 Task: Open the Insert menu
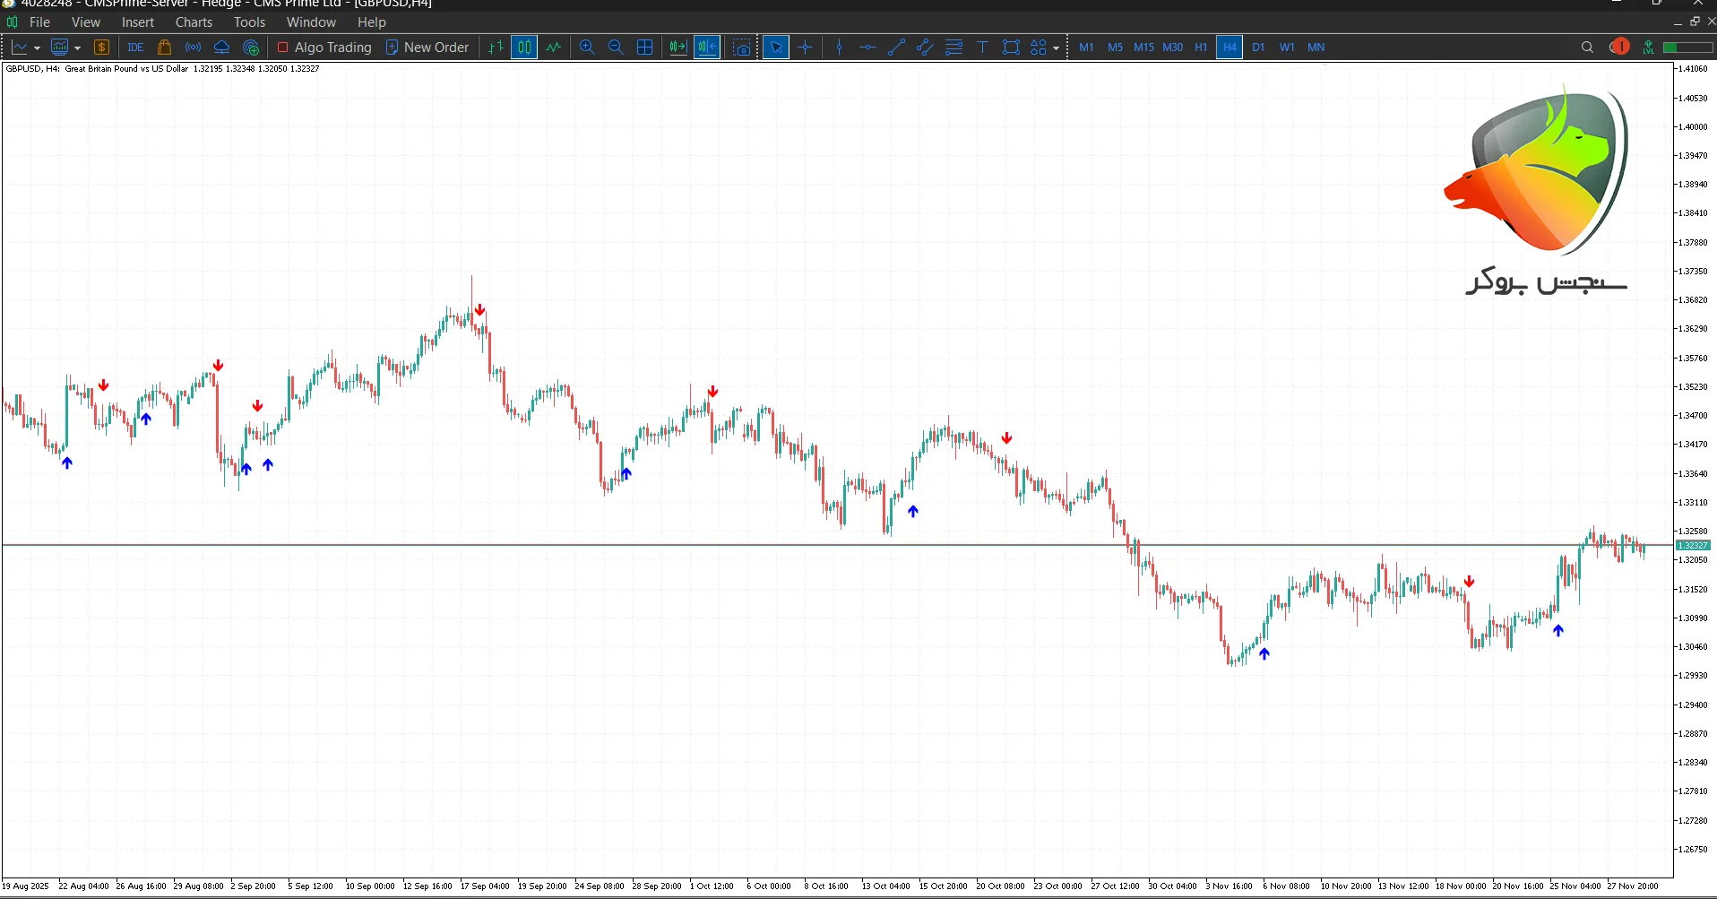138,22
